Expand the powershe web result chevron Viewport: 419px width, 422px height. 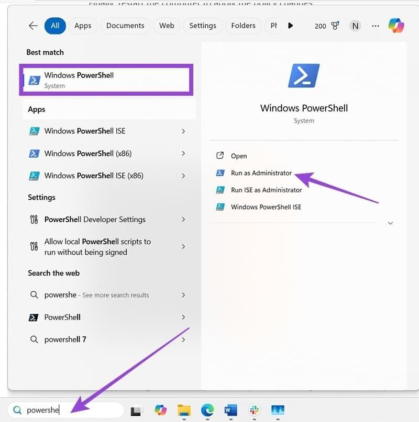[183, 295]
